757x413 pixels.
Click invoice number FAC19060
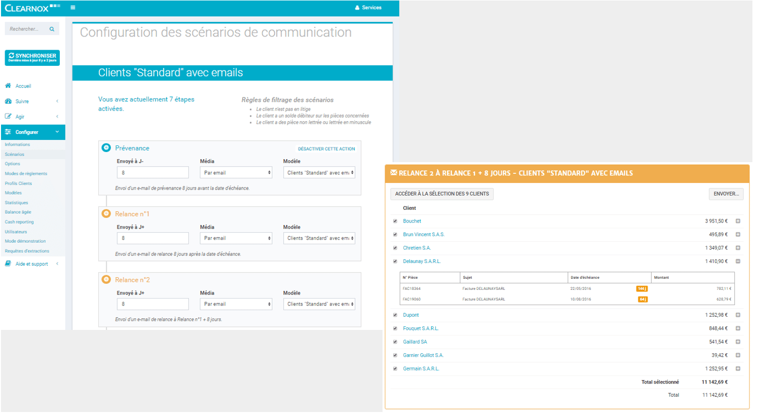pyautogui.click(x=411, y=299)
